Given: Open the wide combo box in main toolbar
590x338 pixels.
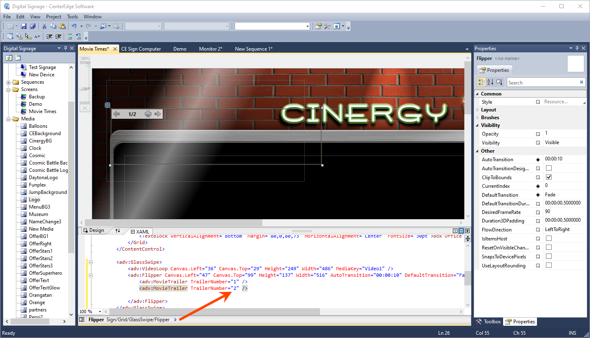Looking at the screenshot, I should (x=272, y=26).
